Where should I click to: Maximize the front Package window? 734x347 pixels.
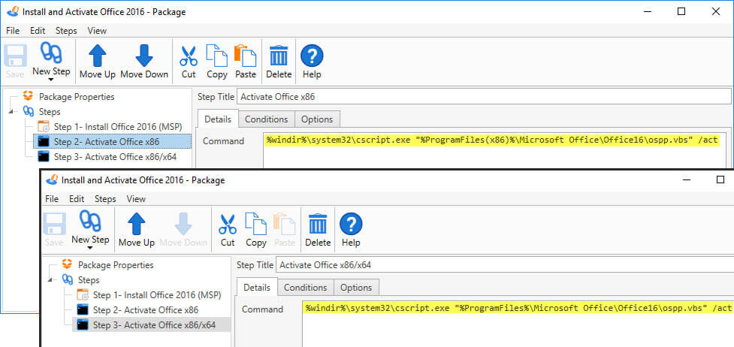coord(720,180)
